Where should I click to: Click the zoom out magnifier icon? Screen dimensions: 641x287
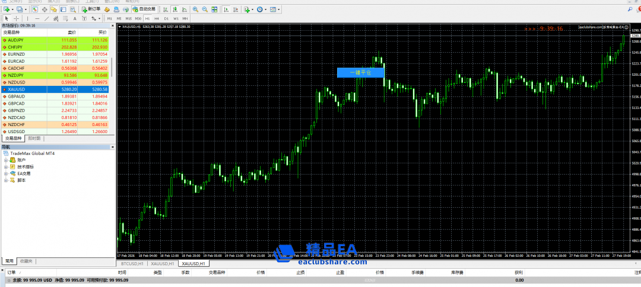click(x=205, y=9)
